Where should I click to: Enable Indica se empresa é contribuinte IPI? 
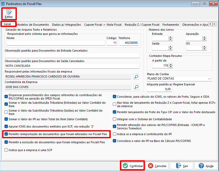pos(115,134)
